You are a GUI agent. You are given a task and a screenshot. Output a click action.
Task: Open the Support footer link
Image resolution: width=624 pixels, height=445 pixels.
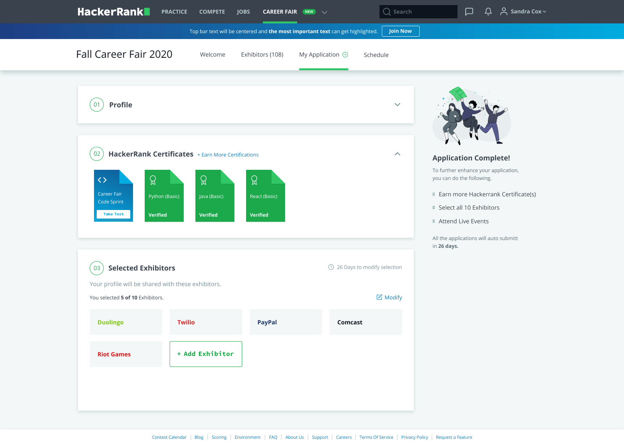tap(320, 437)
